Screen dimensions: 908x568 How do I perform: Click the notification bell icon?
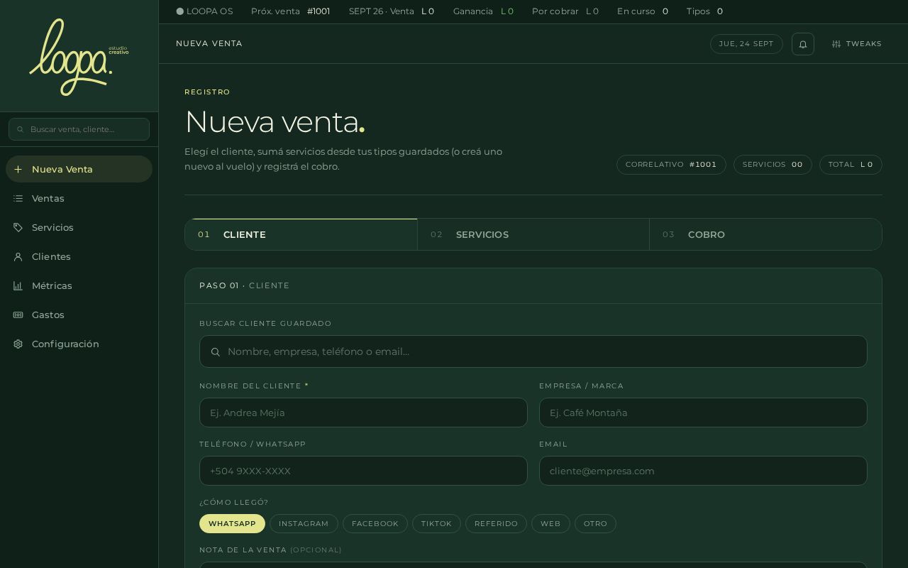pos(803,44)
